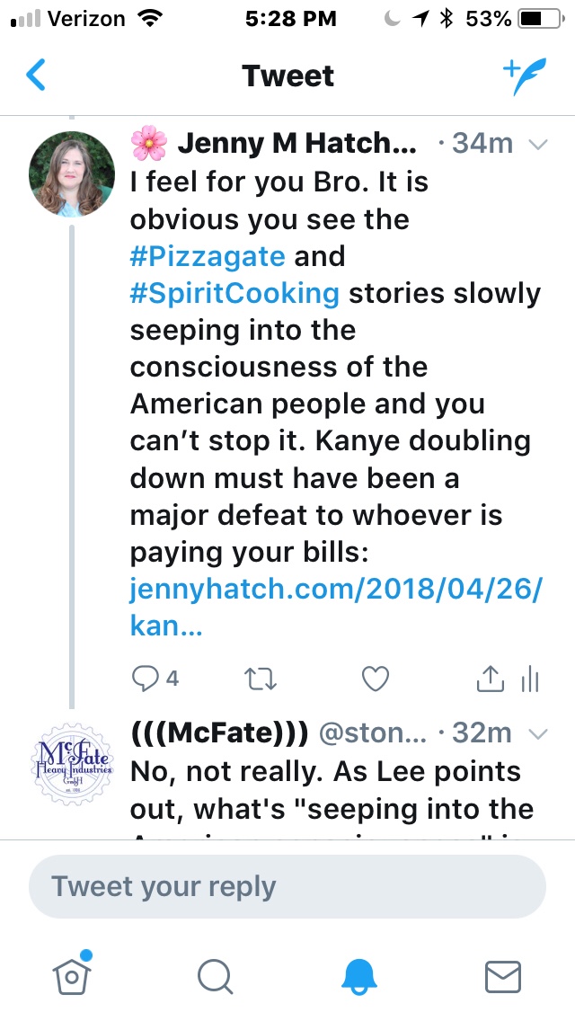Open McFate Heavy Industries avatar
Viewport: 575px width, 1021px height.
click(72, 759)
